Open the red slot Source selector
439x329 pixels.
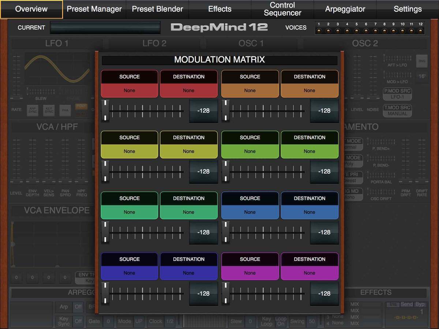pyautogui.click(x=130, y=84)
